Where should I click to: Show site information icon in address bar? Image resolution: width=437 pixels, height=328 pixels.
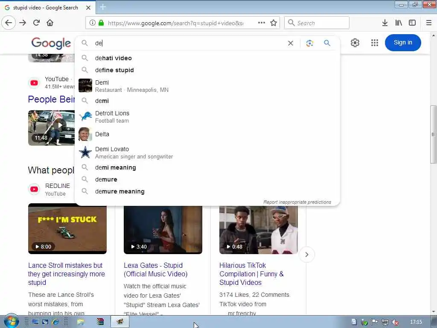[x=93, y=23]
